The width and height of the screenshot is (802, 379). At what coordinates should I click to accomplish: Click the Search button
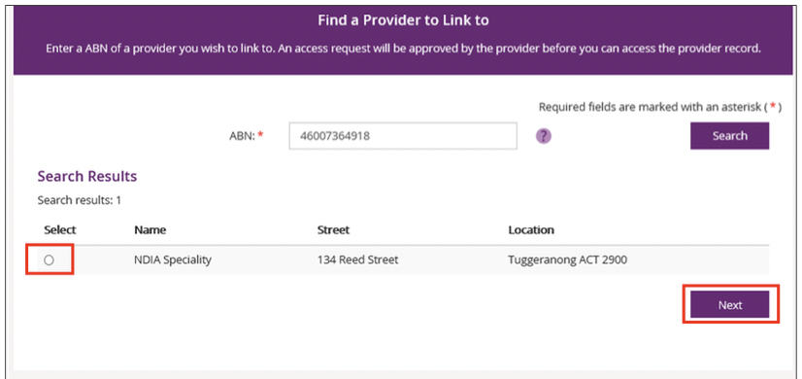tap(729, 136)
